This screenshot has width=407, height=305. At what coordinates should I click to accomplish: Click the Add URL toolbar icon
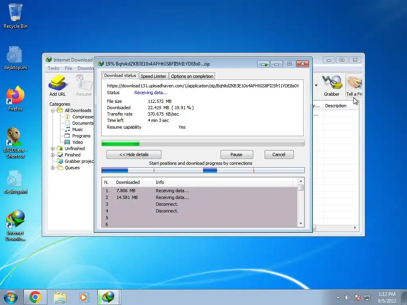point(58,86)
